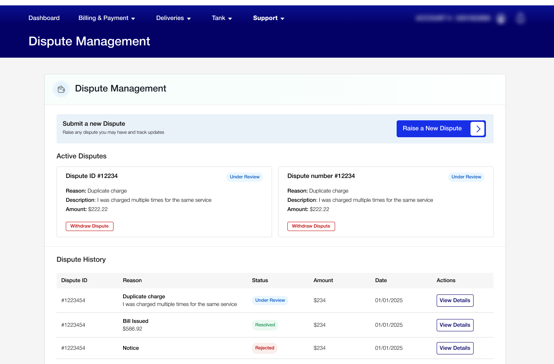Open the Dashboard page from navigation
Image resolution: width=554 pixels, height=364 pixels.
click(x=44, y=18)
